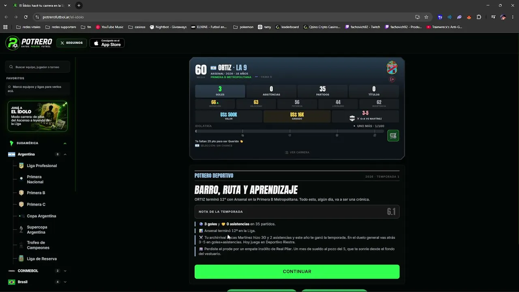519x292 pixels.
Task: Open the YouTube Music bookmark
Action: (x=110, y=27)
